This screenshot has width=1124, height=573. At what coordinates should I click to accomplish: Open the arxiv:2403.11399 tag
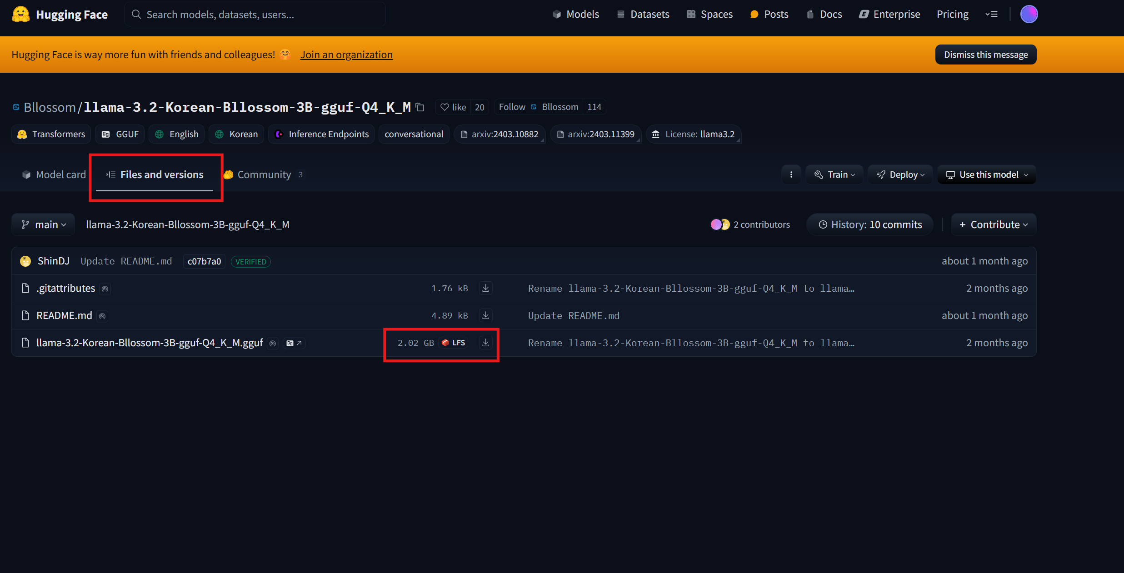coord(596,134)
